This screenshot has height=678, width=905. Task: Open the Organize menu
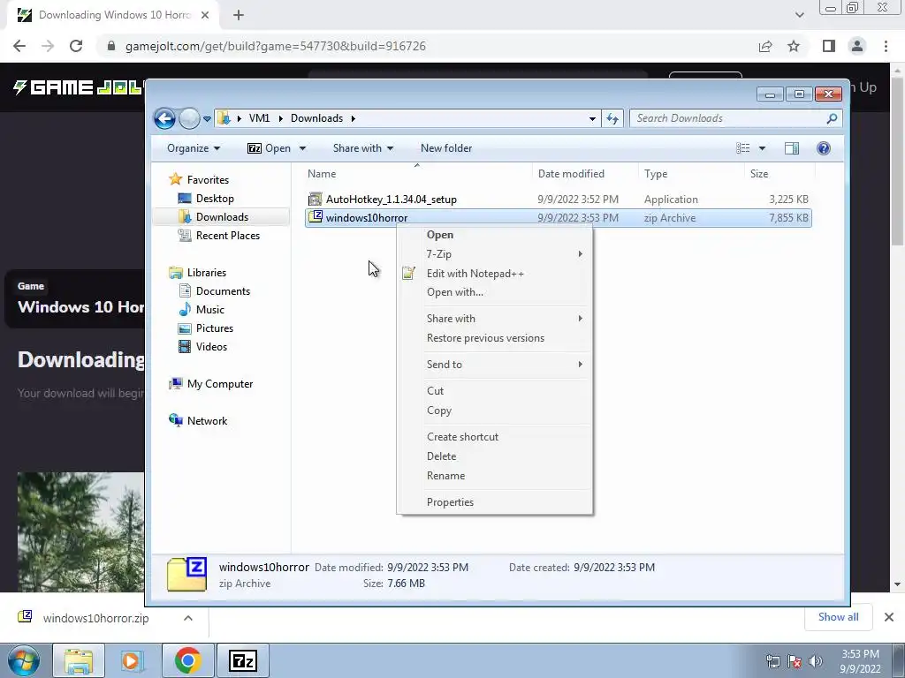pyautogui.click(x=194, y=148)
